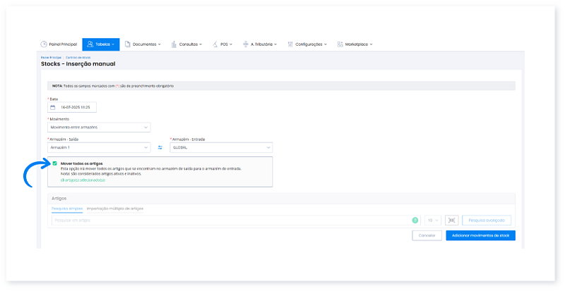Expand the Movimento dropdown
This screenshot has width=565, height=291.
click(99, 127)
